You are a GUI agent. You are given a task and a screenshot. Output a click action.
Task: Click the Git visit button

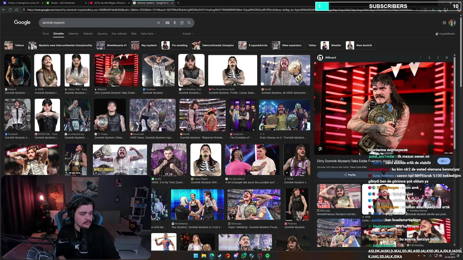click(444, 161)
